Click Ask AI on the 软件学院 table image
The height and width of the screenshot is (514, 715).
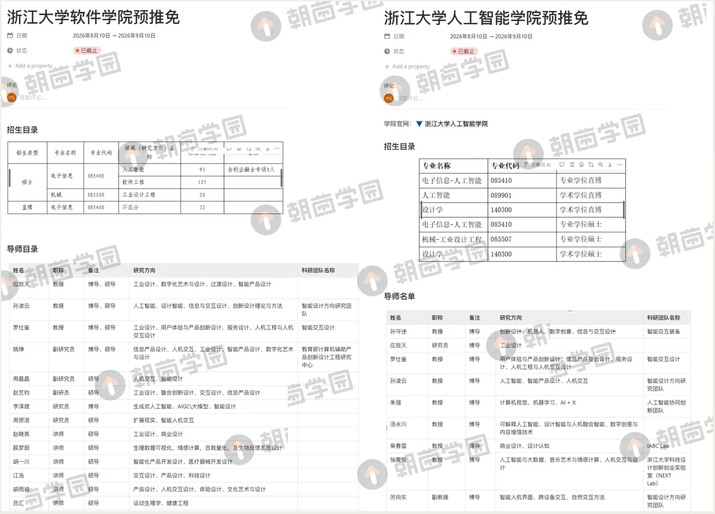point(204,149)
